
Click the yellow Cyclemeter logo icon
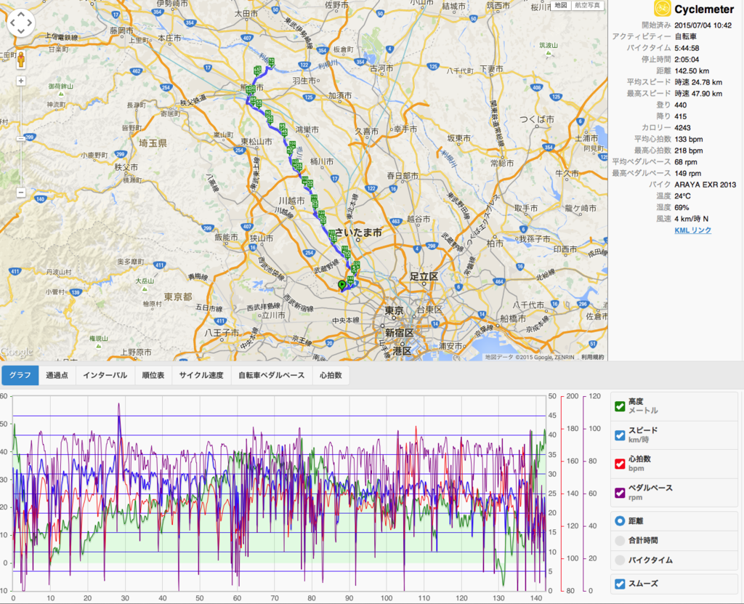(663, 9)
